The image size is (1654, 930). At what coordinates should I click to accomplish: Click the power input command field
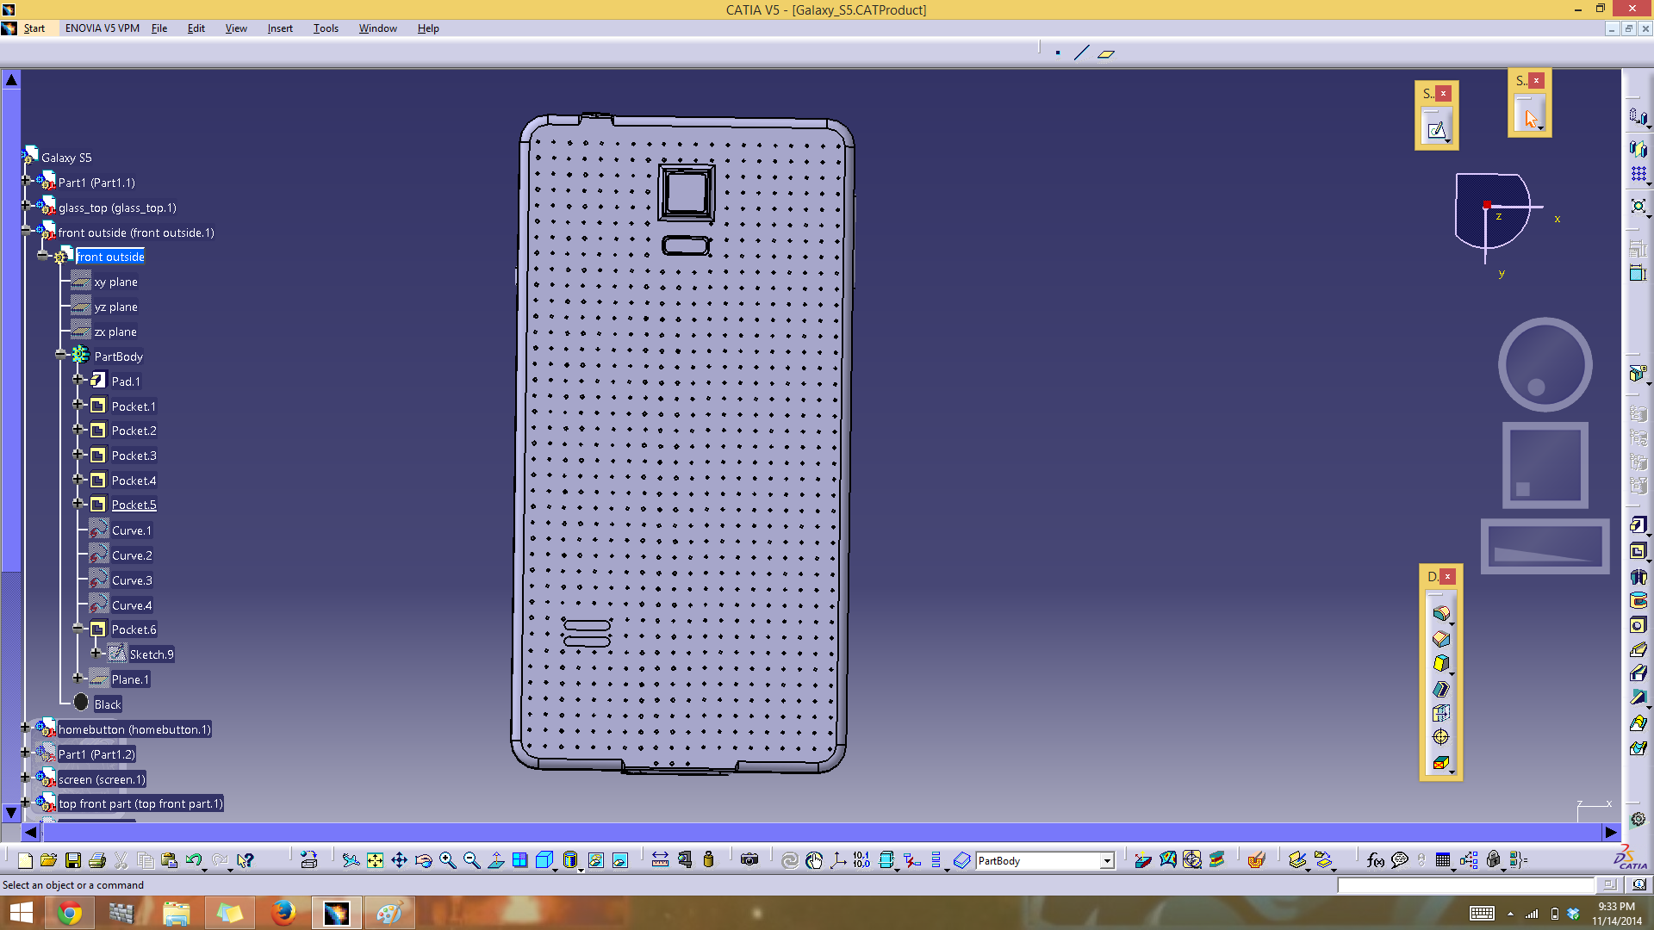coord(1466,885)
